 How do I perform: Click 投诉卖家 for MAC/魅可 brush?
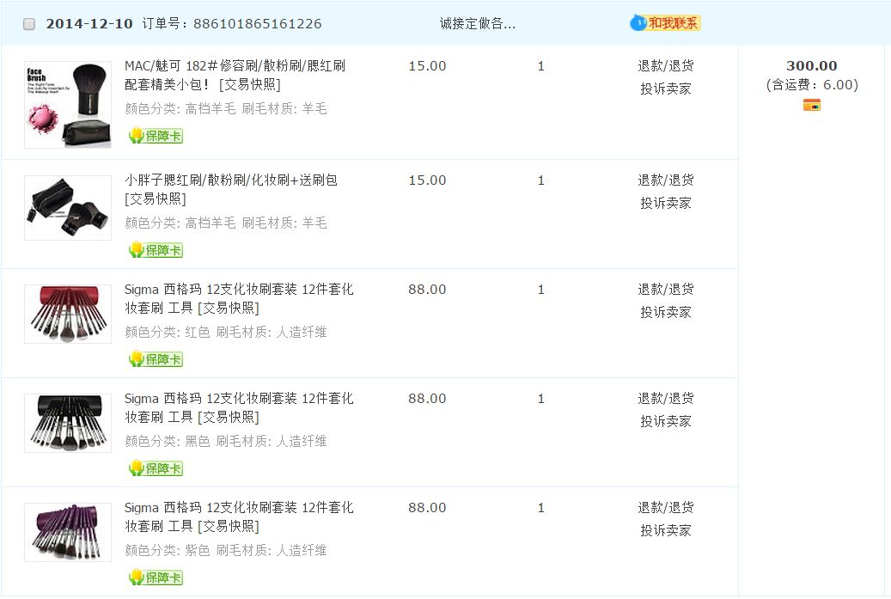tap(665, 89)
